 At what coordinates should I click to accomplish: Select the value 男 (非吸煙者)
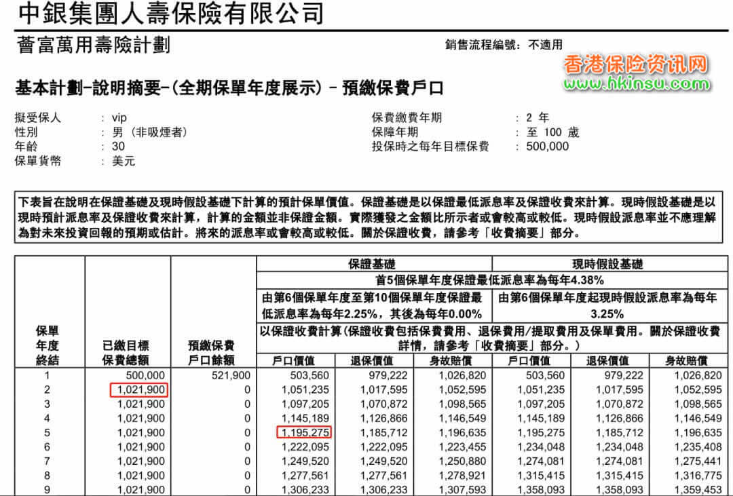tap(149, 132)
